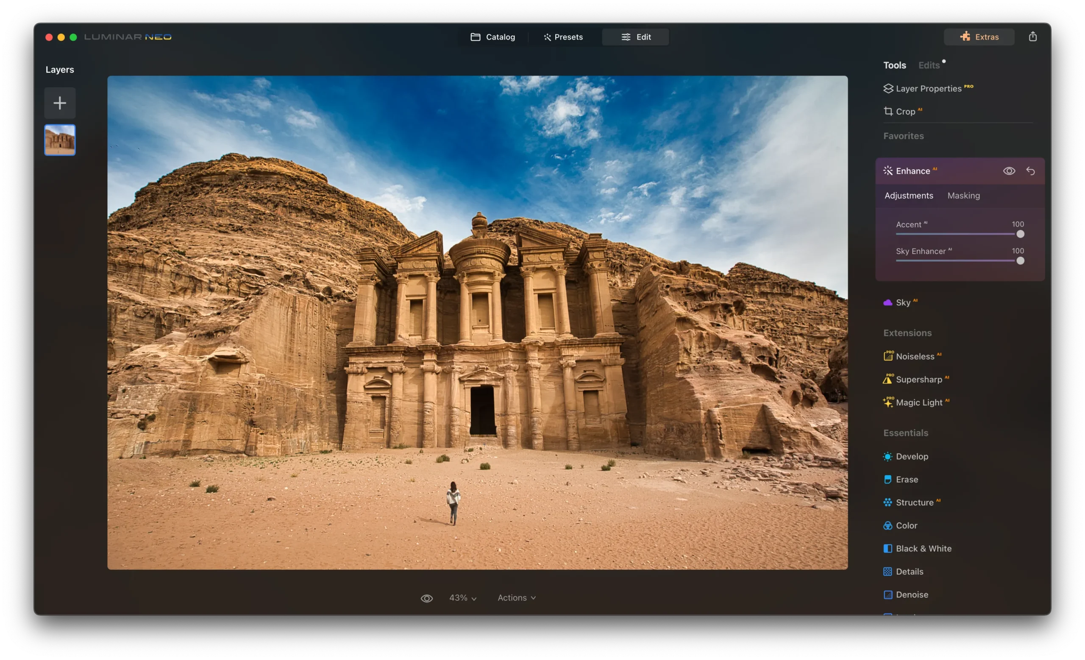This screenshot has width=1085, height=660.
Task: Collapse the Enhance AI panel header
Action: click(x=913, y=171)
